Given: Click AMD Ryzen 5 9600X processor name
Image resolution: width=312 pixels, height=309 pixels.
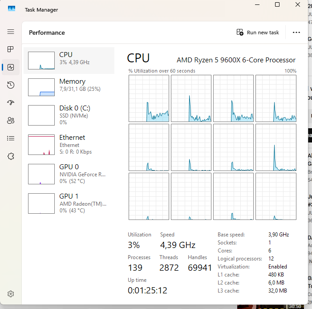Looking at the screenshot, I should (x=236, y=60).
